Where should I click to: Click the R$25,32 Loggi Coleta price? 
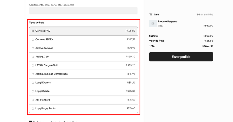tap(130, 91)
